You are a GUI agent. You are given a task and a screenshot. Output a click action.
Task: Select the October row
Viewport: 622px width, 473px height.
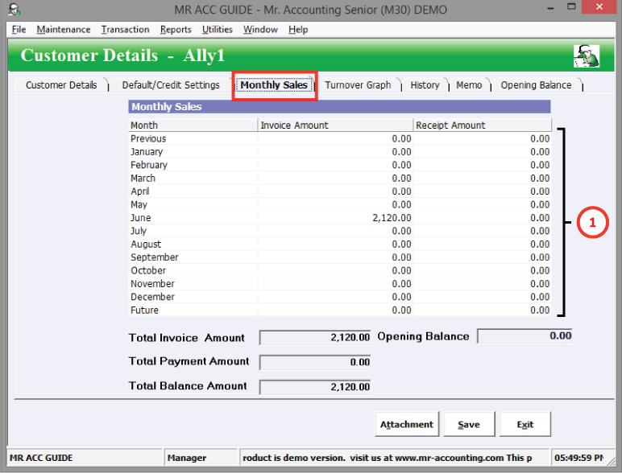tap(339, 270)
